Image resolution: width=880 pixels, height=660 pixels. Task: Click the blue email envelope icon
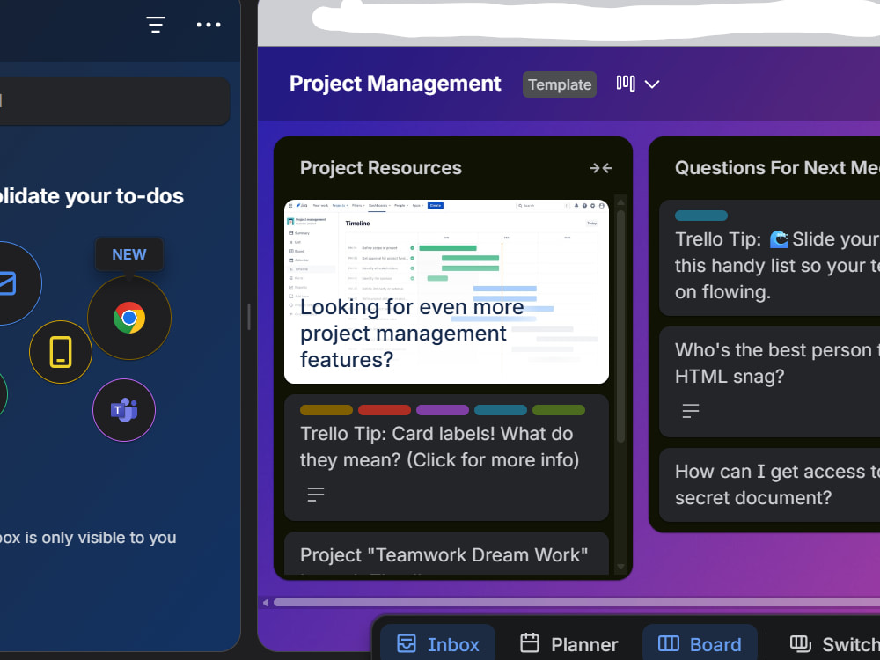(x=7, y=283)
